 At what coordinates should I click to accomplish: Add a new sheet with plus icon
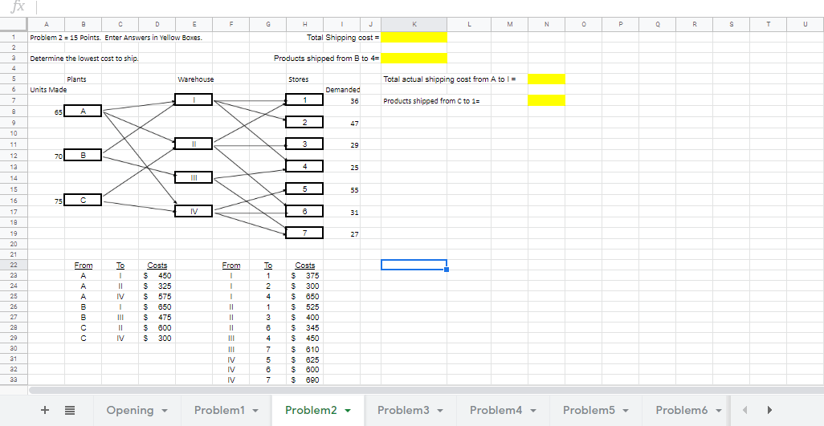tap(45, 410)
